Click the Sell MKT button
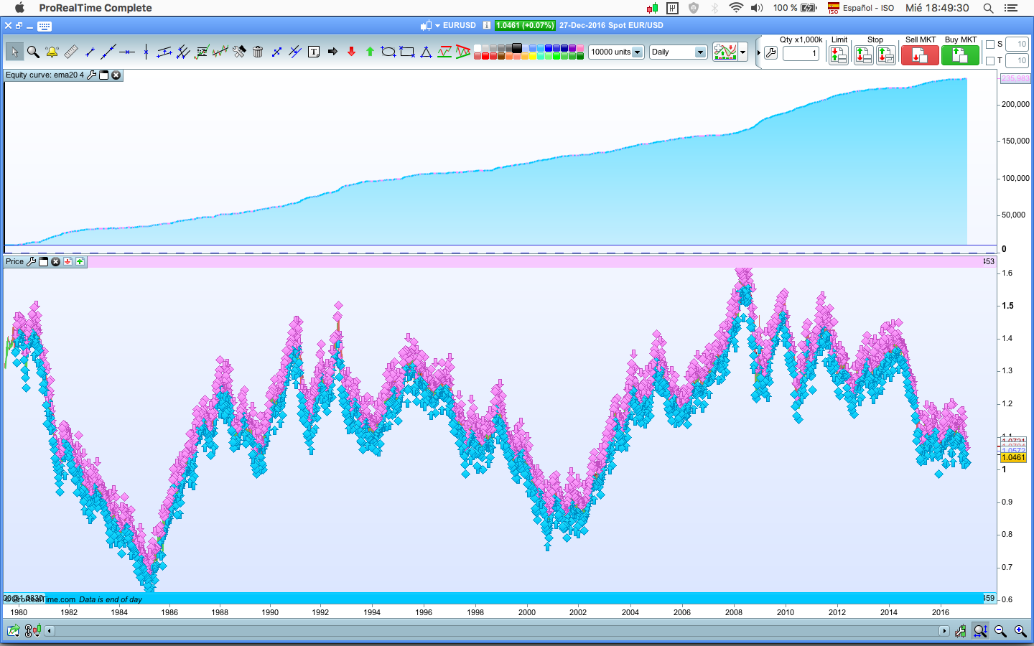 pyautogui.click(x=920, y=55)
